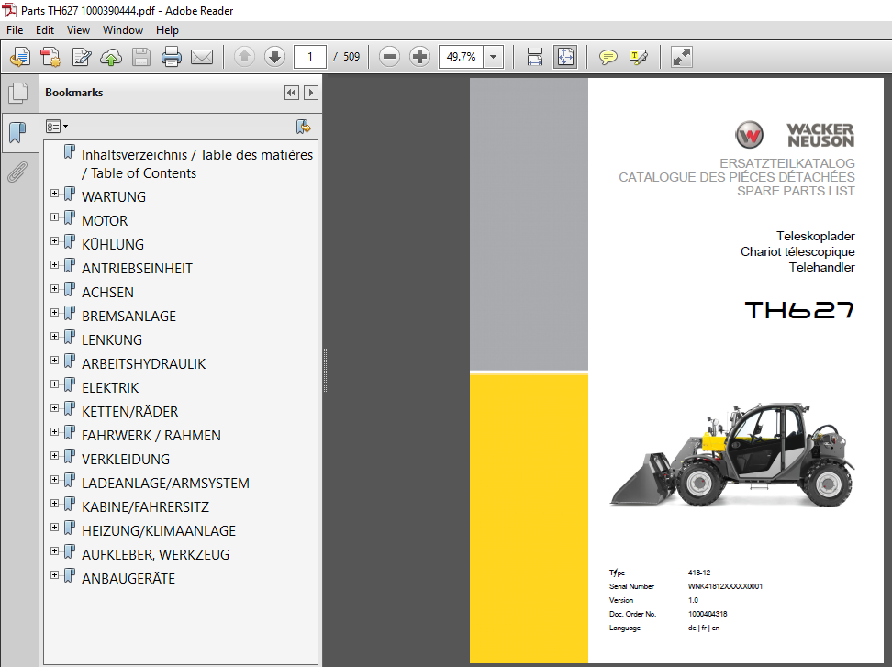Click the fit one full page icon

(565, 57)
